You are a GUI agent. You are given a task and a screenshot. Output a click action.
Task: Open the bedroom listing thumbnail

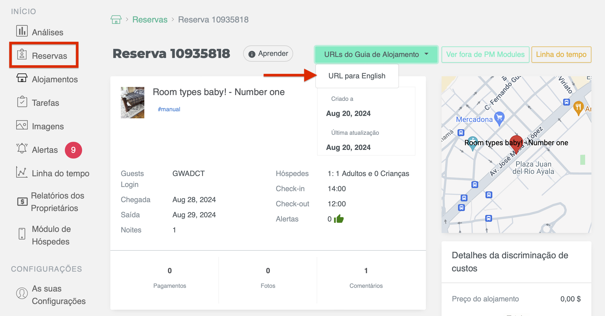[132, 103]
